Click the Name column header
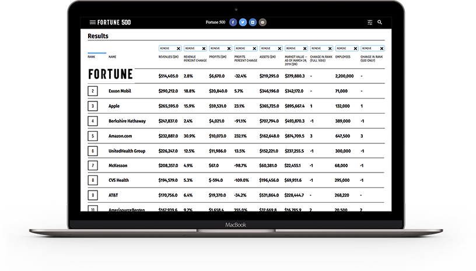 [x=112, y=57]
